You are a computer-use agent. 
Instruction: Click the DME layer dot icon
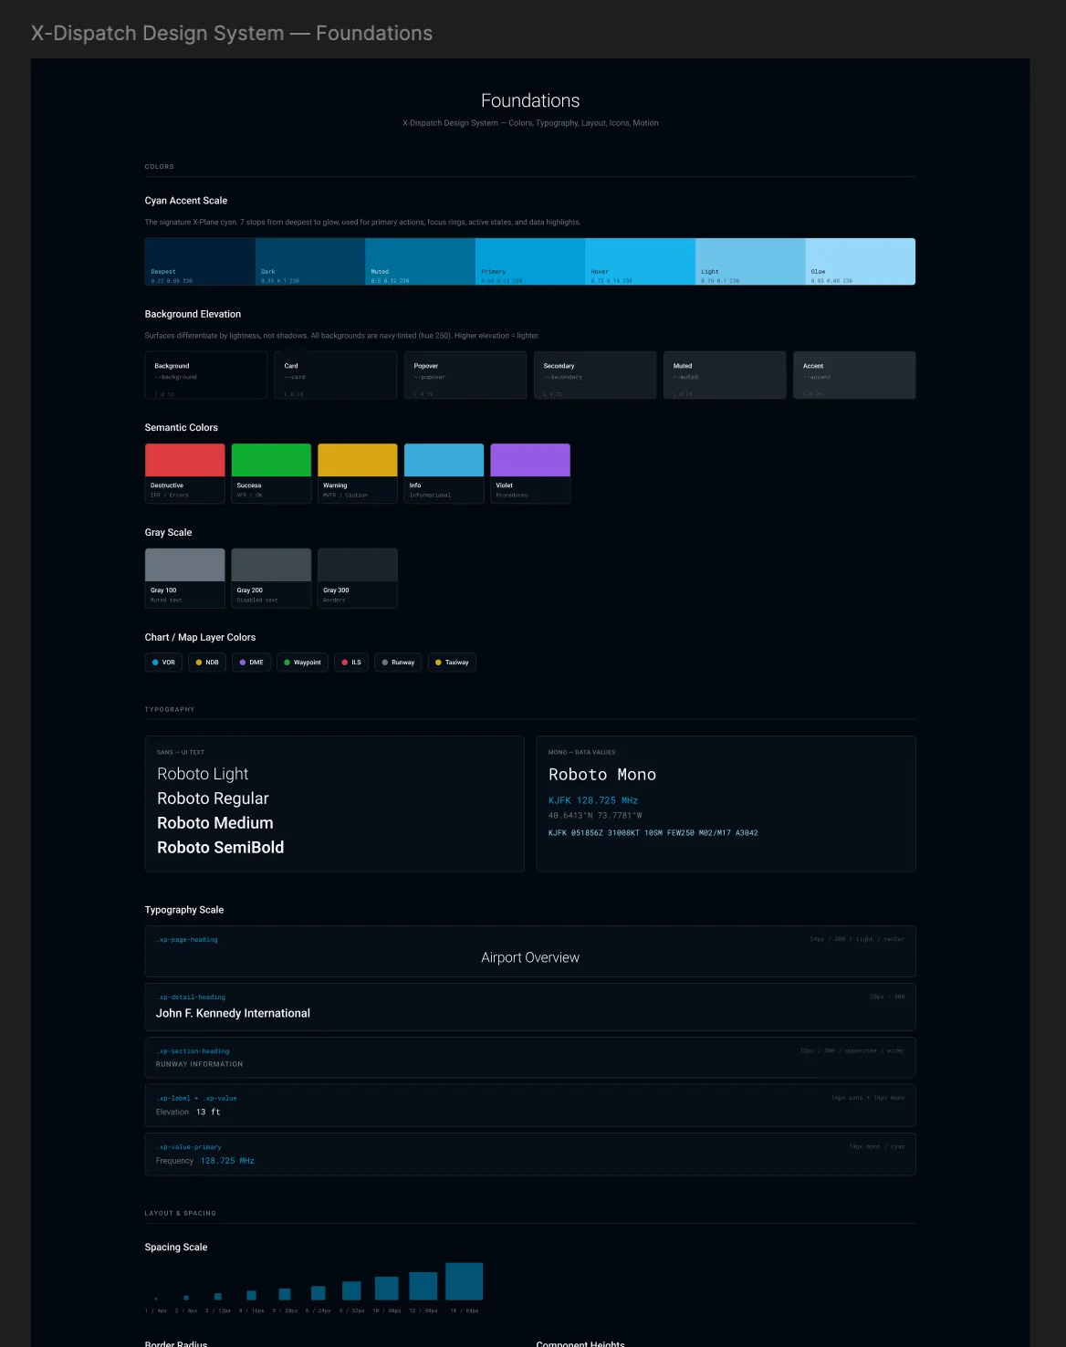click(243, 663)
